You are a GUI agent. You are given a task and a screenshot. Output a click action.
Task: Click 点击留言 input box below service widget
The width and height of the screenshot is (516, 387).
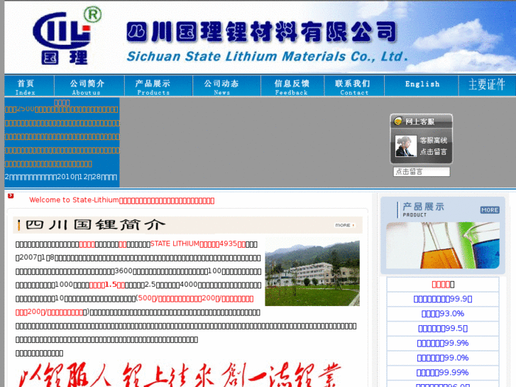click(x=421, y=172)
